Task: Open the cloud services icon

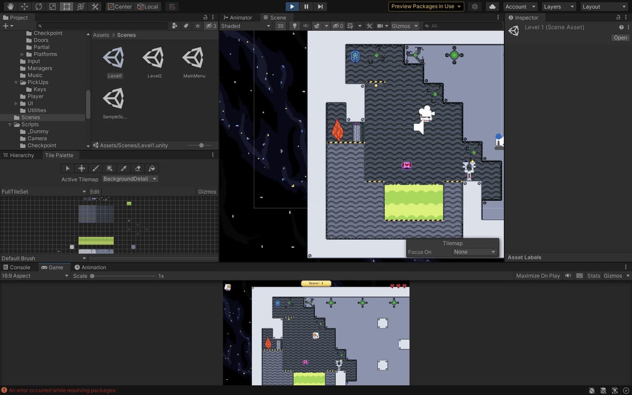Action: [x=492, y=6]
